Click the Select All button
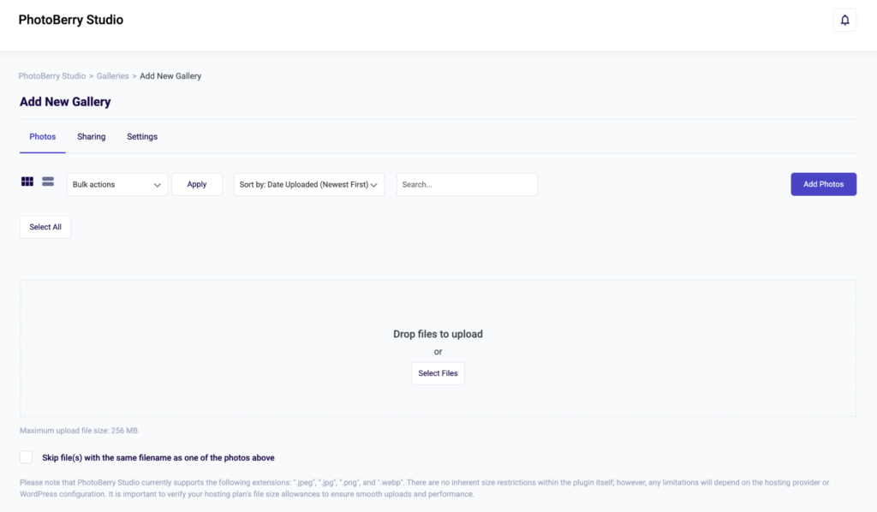This screenshot has width=877, height=512. coord(45,227)
